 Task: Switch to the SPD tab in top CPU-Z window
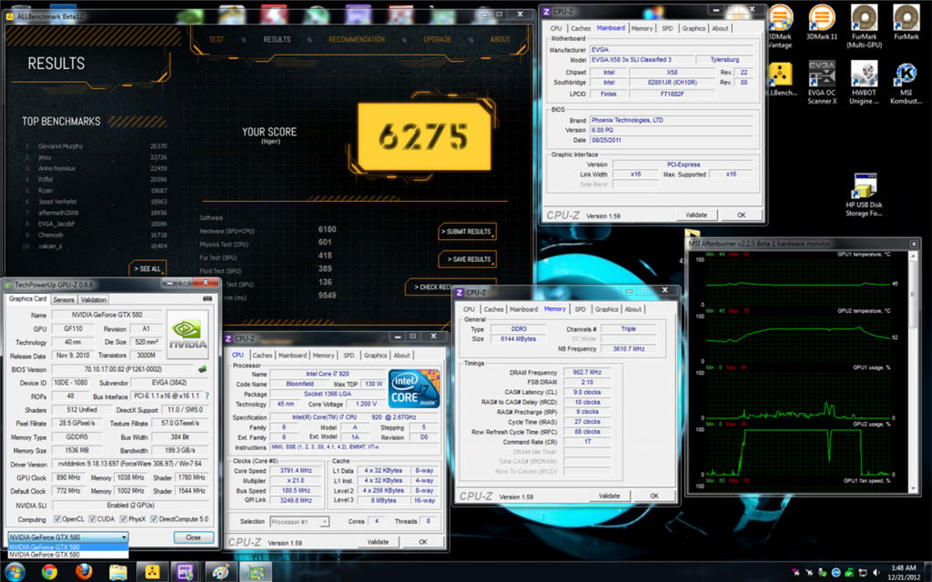667,28
